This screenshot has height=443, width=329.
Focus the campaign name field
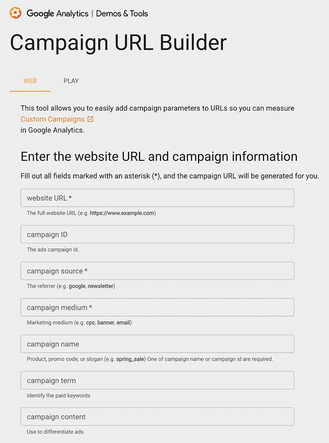coord(158,344)
